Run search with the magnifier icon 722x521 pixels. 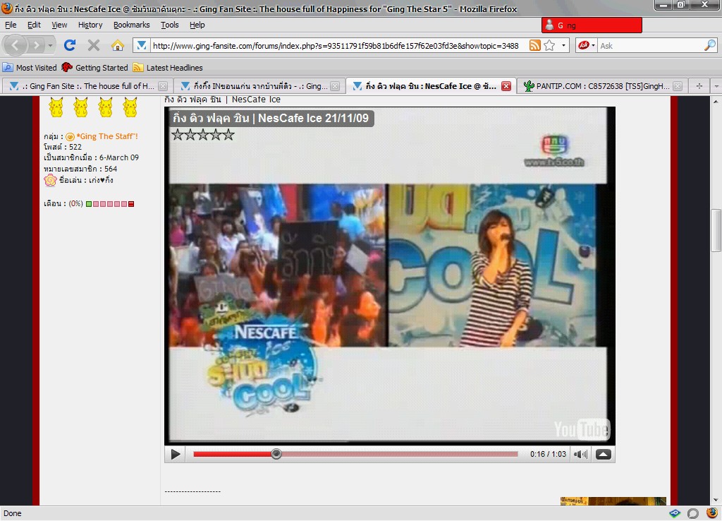tap(710, 45)
